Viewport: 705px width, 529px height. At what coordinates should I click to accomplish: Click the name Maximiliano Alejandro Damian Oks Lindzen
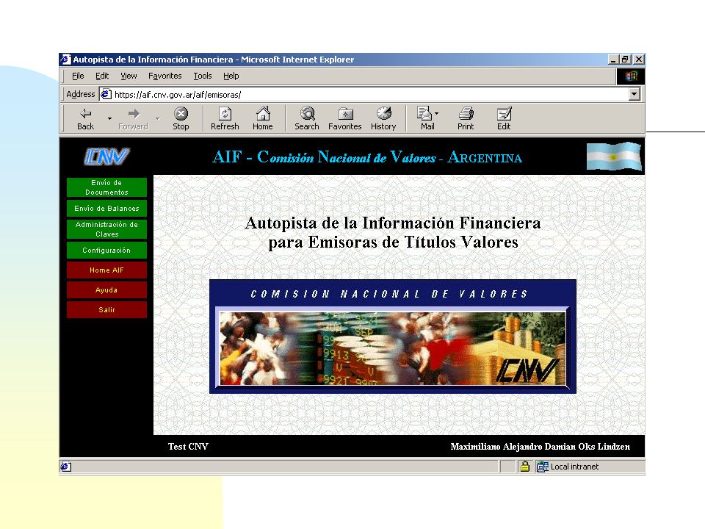540,446
